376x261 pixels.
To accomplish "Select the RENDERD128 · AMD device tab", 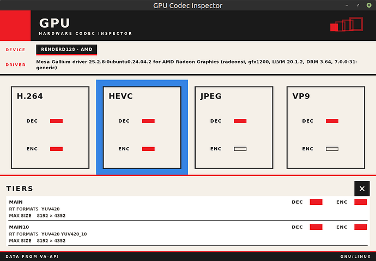I will (66, 50).
